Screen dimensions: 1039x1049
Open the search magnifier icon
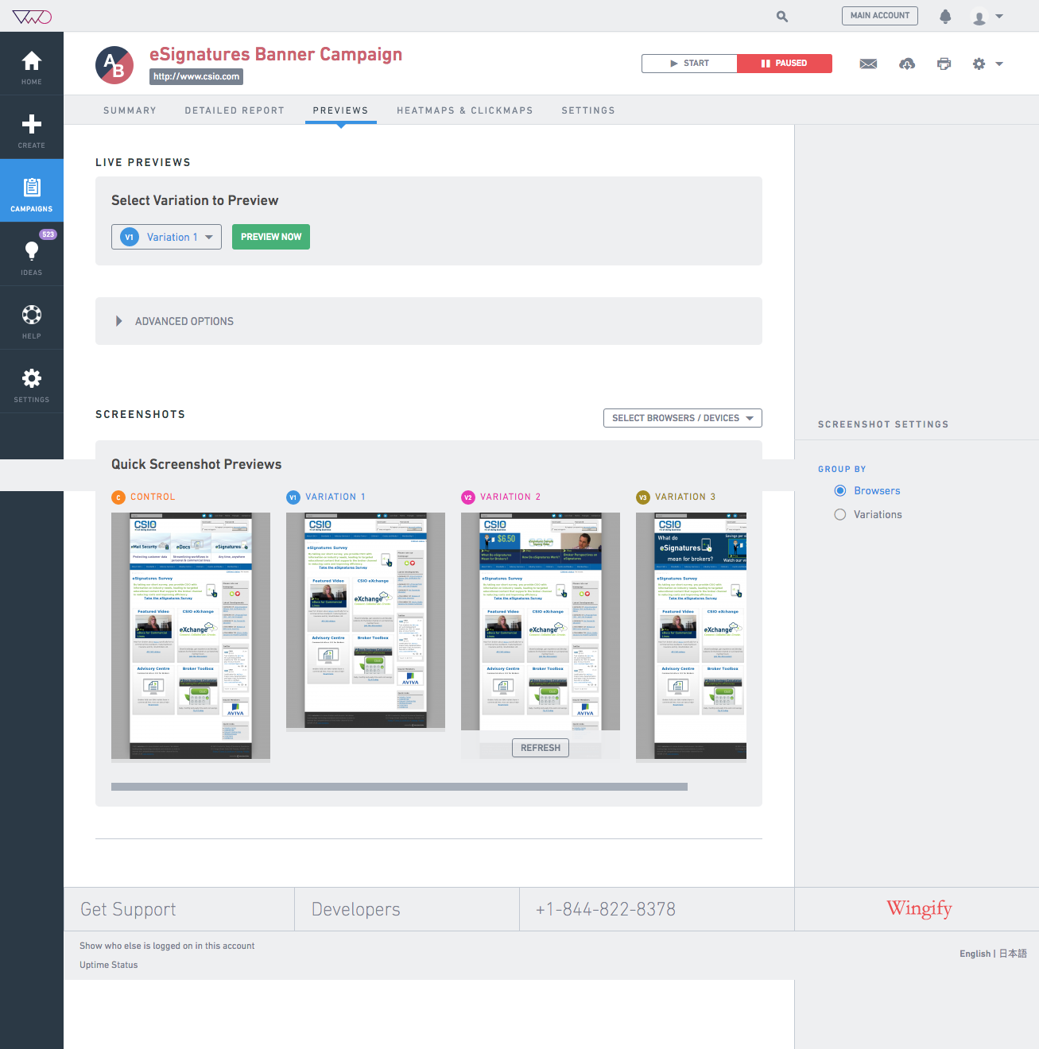click(782, 17)
